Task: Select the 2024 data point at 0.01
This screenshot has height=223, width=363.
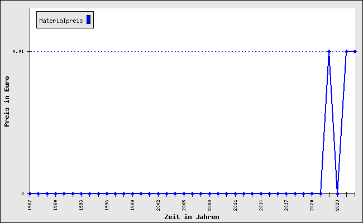Action: tap(346, 51)
